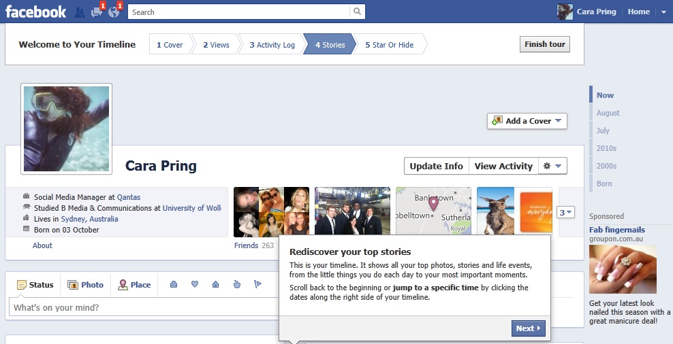Screen dimensions: 673x344
Task: Open the account dropdown arrow in top bar
Action: point(663,12)
